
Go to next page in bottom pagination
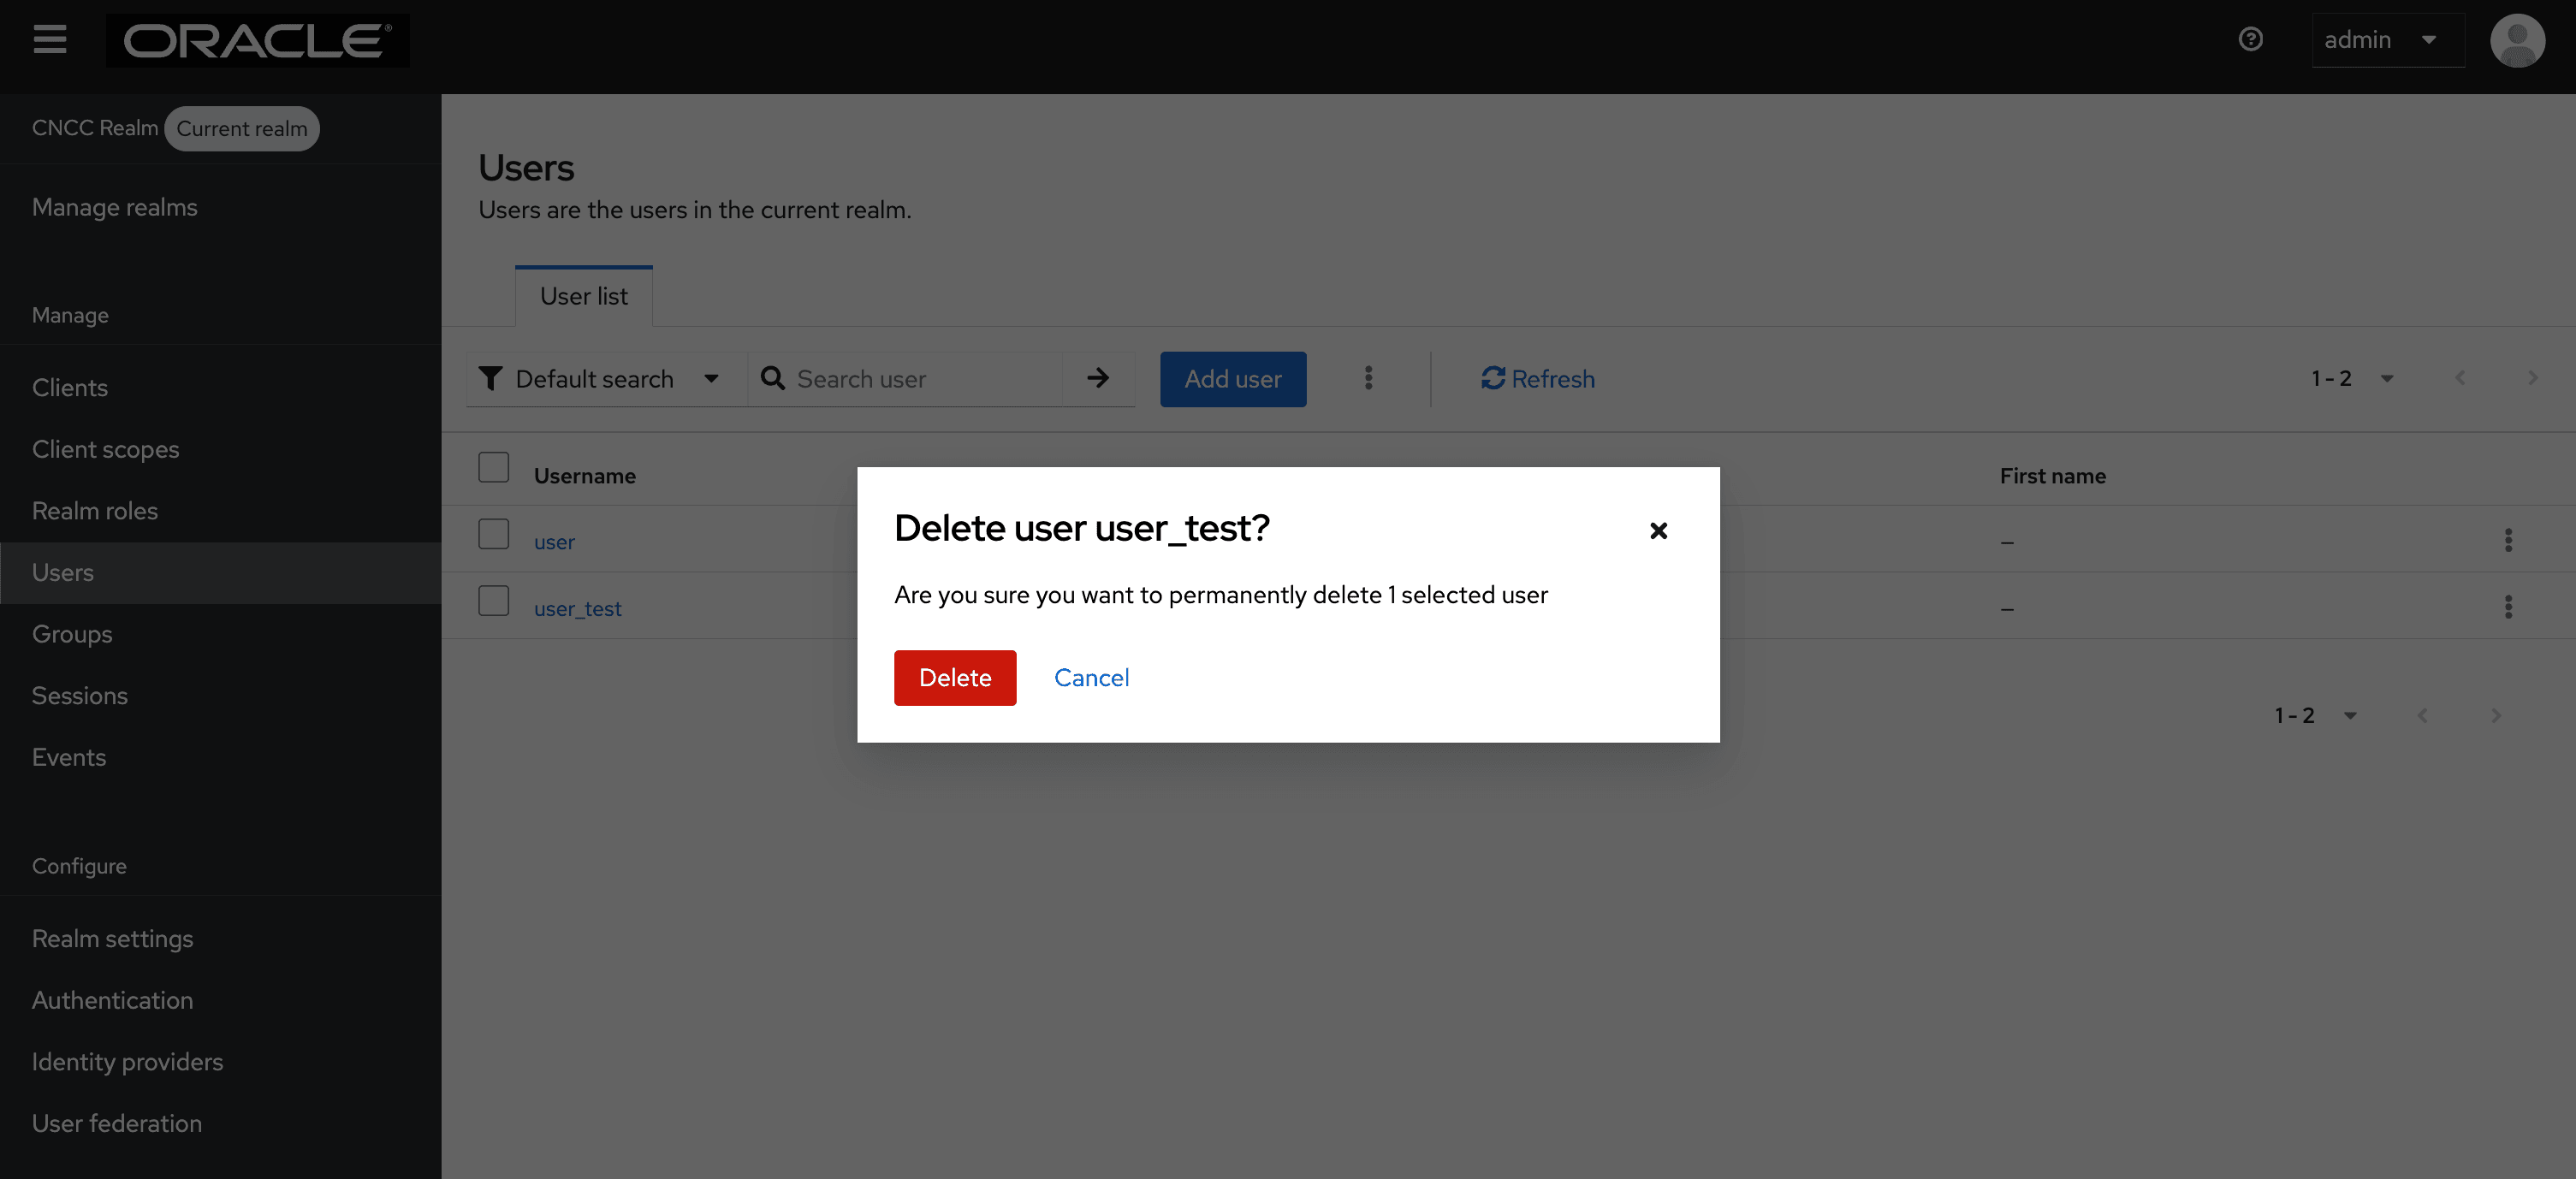pyautogui.click(x=2495, y=715)
